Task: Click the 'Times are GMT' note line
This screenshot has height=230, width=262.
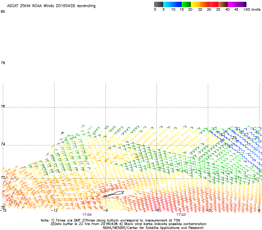Action: point(110,220)
